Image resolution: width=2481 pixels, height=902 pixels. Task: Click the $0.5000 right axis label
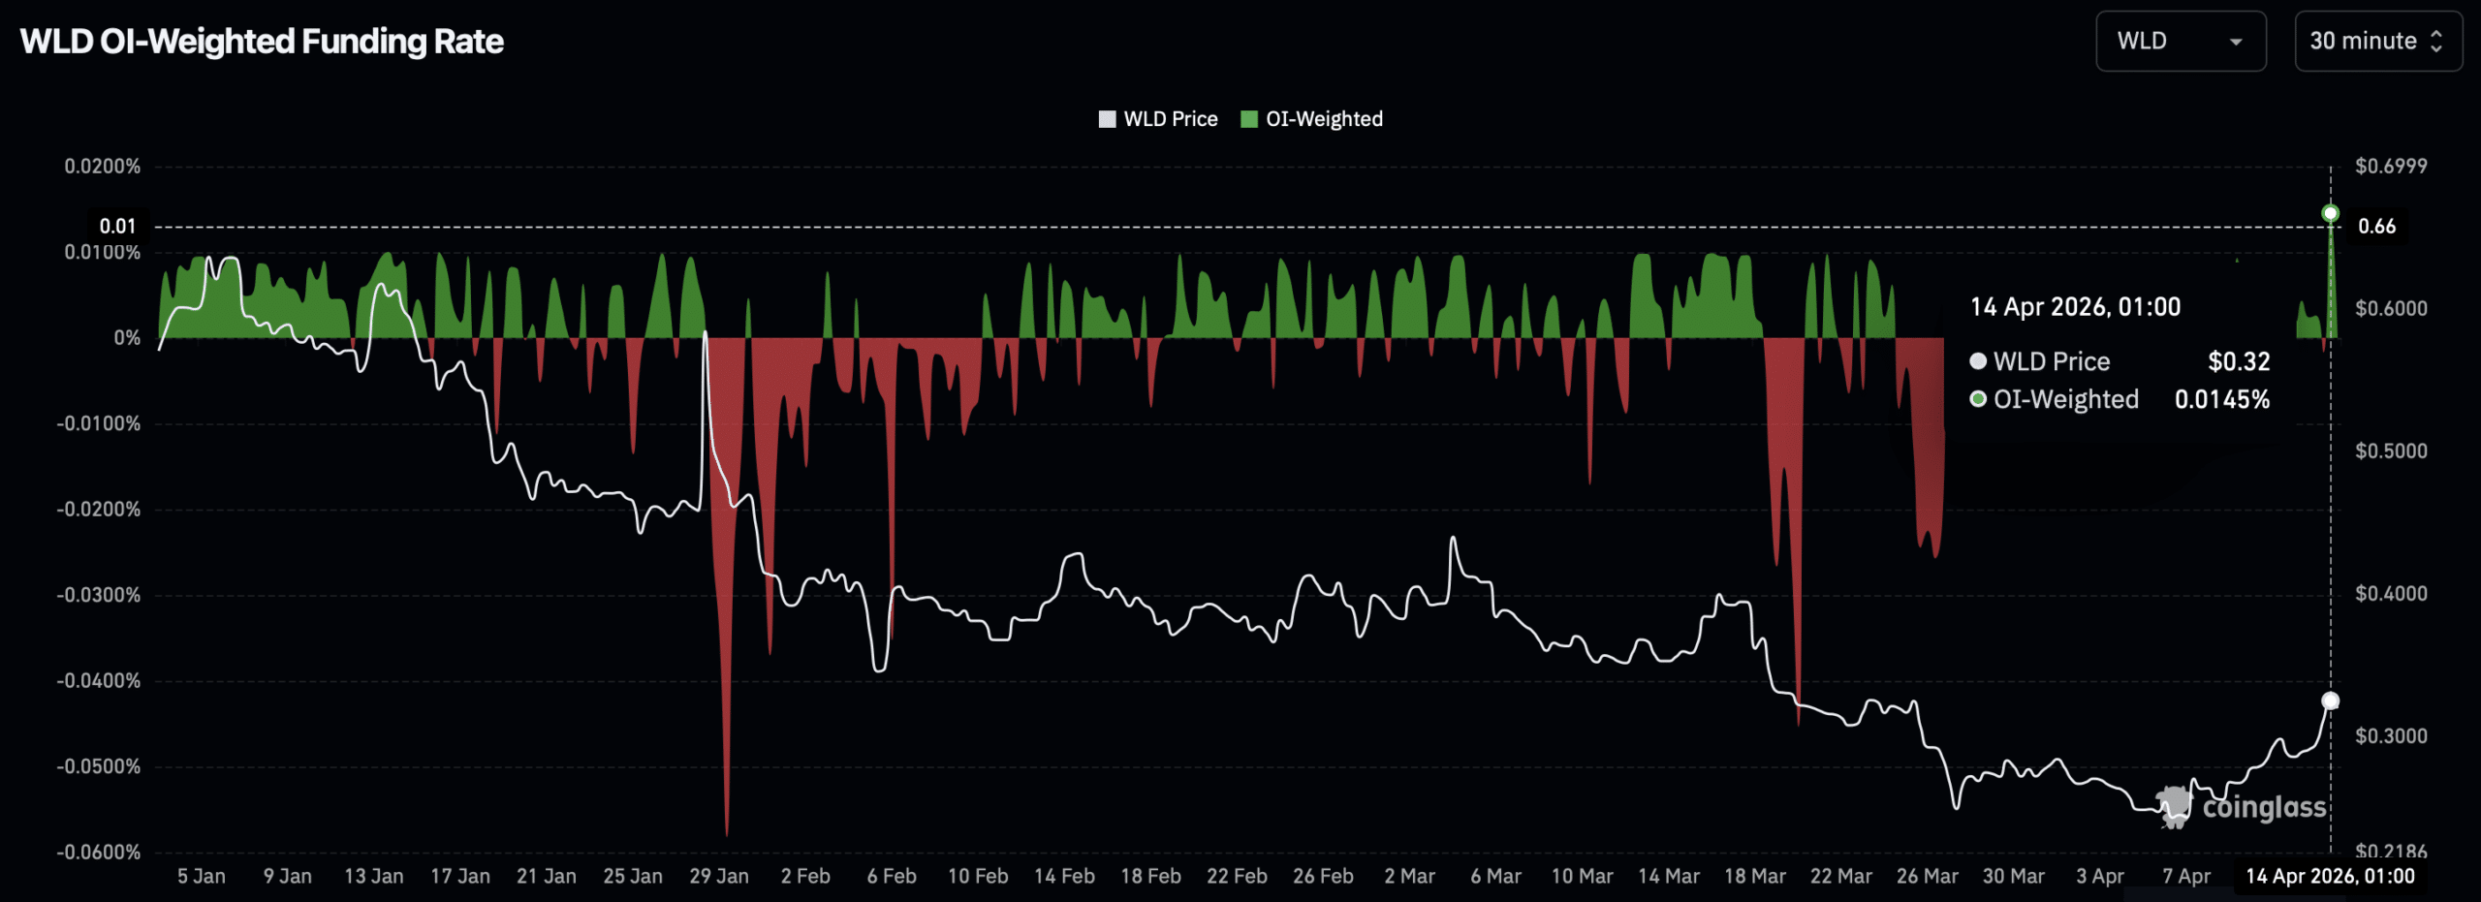coord(2392,451)
